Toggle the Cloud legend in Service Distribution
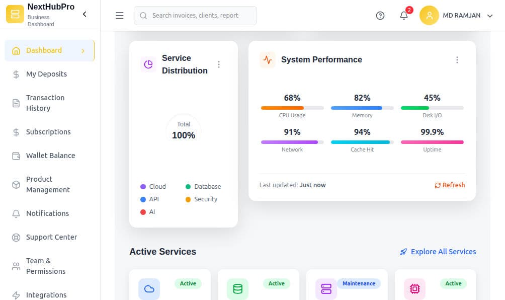The height and width of the screenshot is (300, 505). 153,186
